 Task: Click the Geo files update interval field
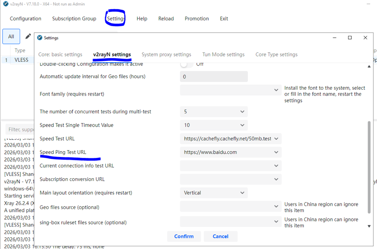pos(213,77)
